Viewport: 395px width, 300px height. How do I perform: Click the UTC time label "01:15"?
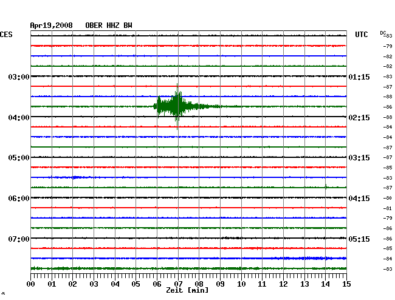(x=359, y=77)
